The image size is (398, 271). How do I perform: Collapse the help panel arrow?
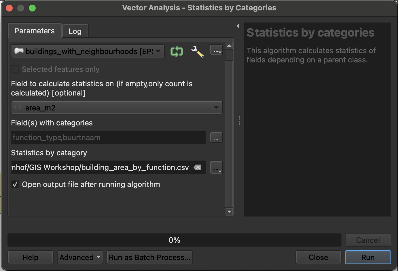238,26
